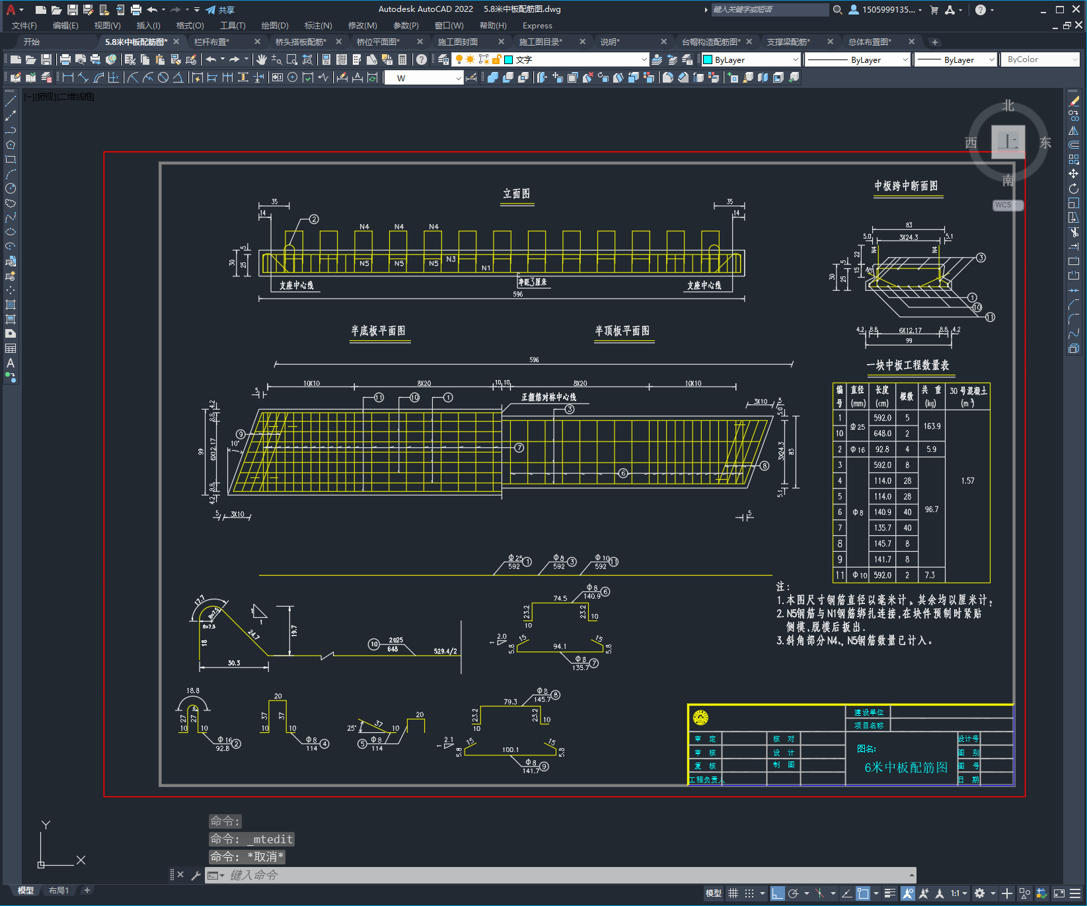Click the ViewCube 上 top face
The image size is (1087, 906).
coord(1008,141)
